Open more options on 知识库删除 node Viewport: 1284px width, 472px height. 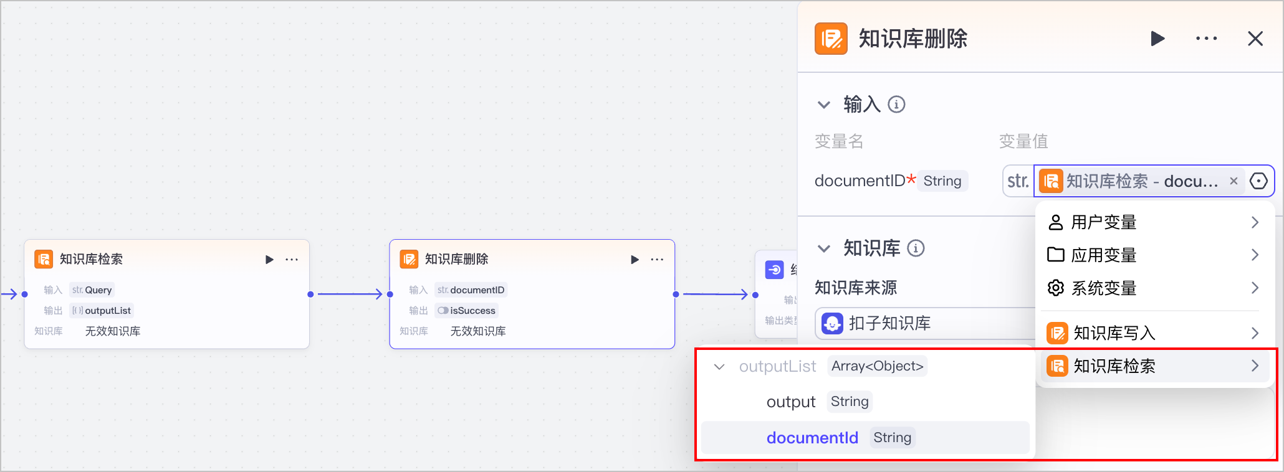(x=657, y=260)
